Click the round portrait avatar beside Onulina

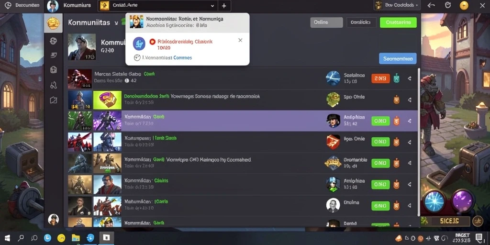coord(333,205)
